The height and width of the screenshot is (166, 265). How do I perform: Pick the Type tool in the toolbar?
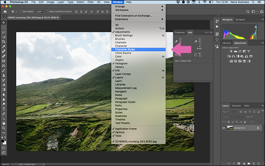4,109
